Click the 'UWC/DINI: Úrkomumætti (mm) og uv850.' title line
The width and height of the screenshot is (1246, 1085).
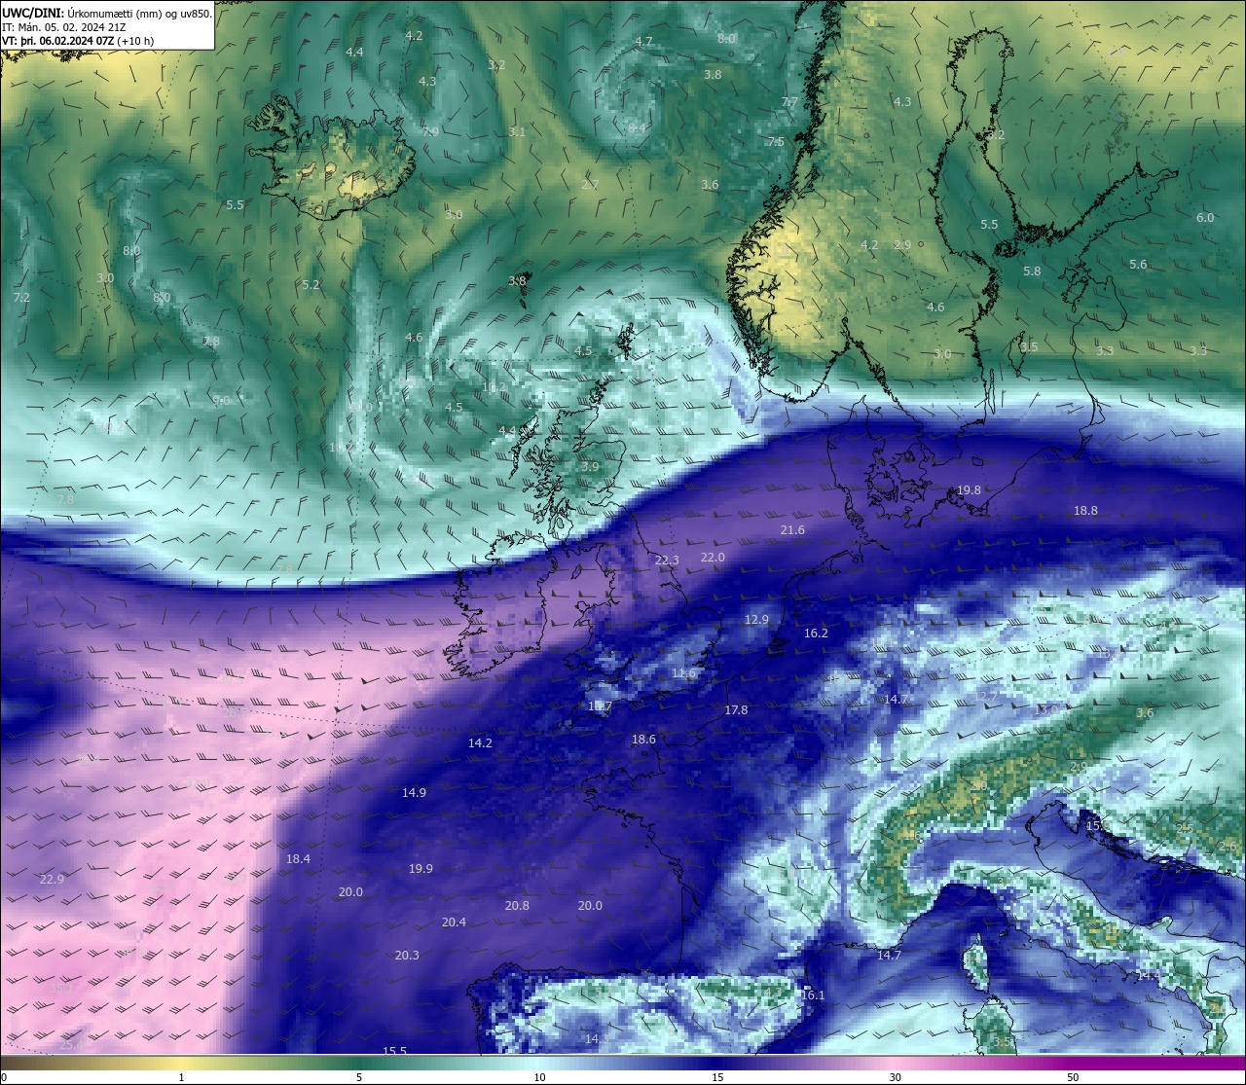click(x=107, y=14)
